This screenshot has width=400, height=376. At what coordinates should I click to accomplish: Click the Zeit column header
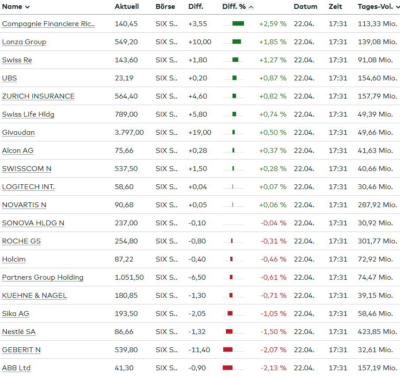click(x=335, y=7)
